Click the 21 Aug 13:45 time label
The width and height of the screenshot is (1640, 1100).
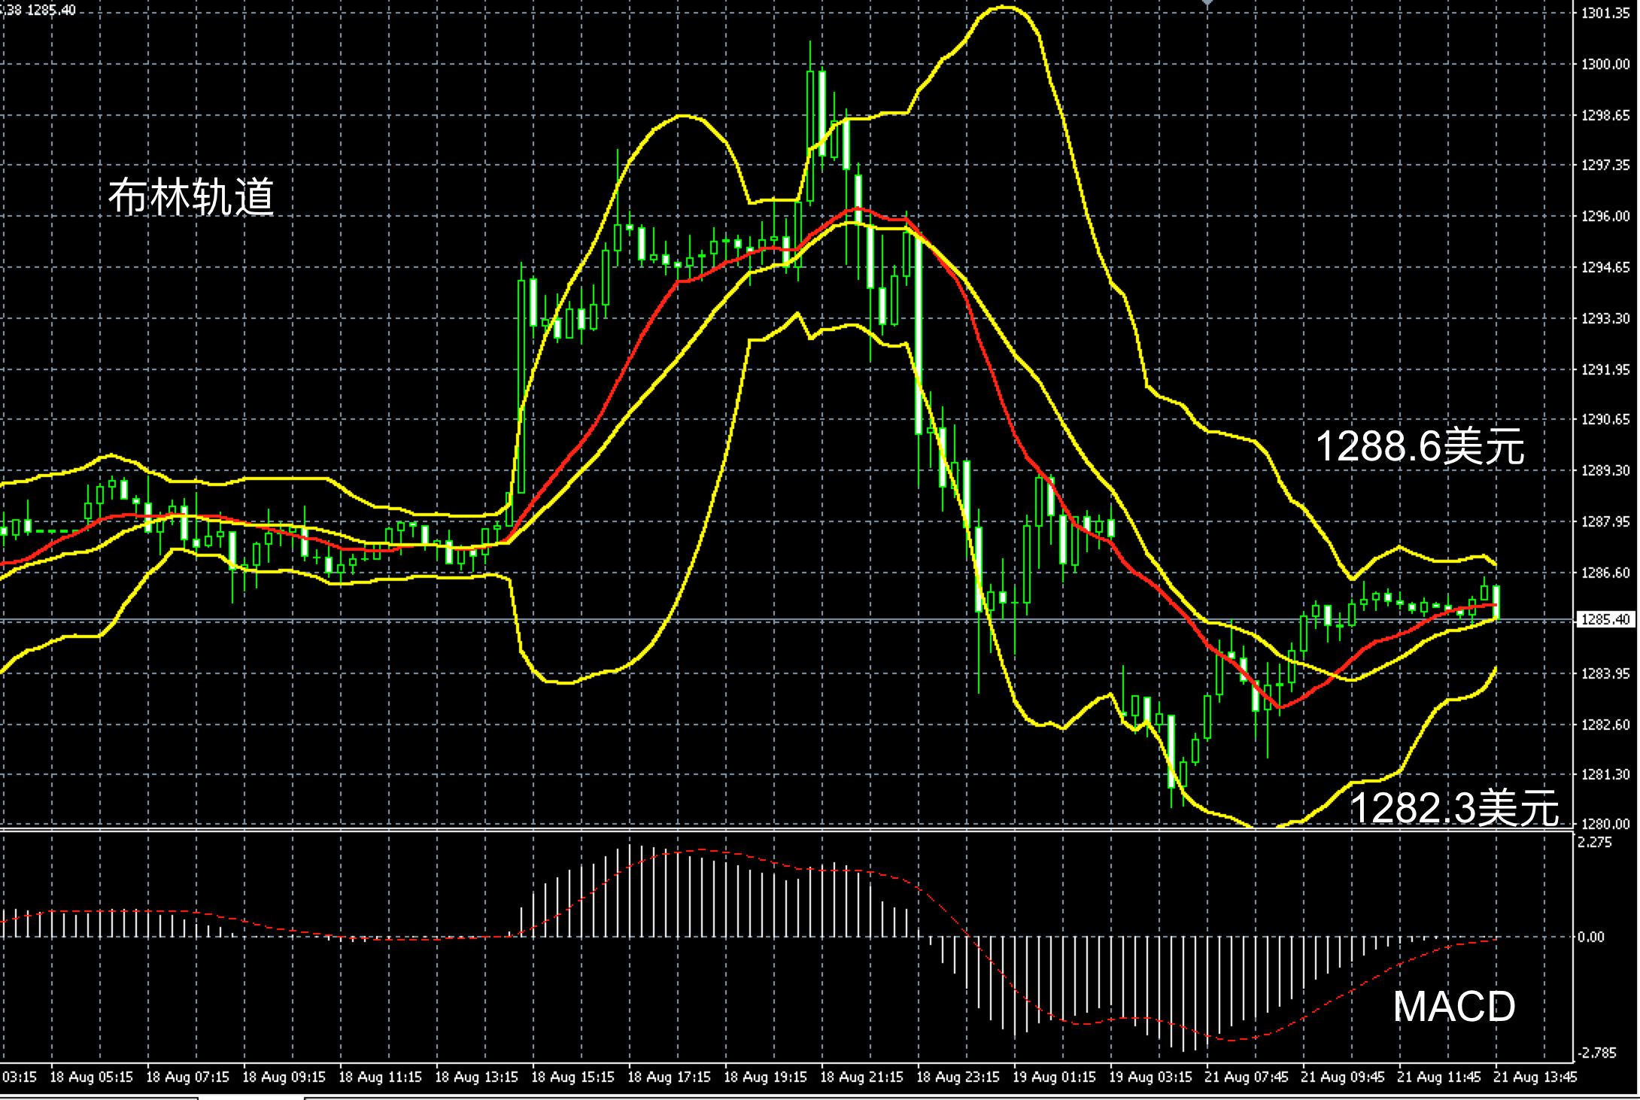[1535, 1077]
